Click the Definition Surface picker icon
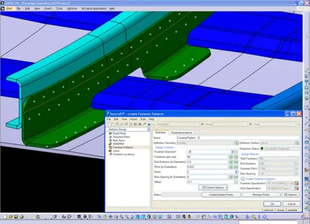Screen dimensions: 310x224 [297, 143]
